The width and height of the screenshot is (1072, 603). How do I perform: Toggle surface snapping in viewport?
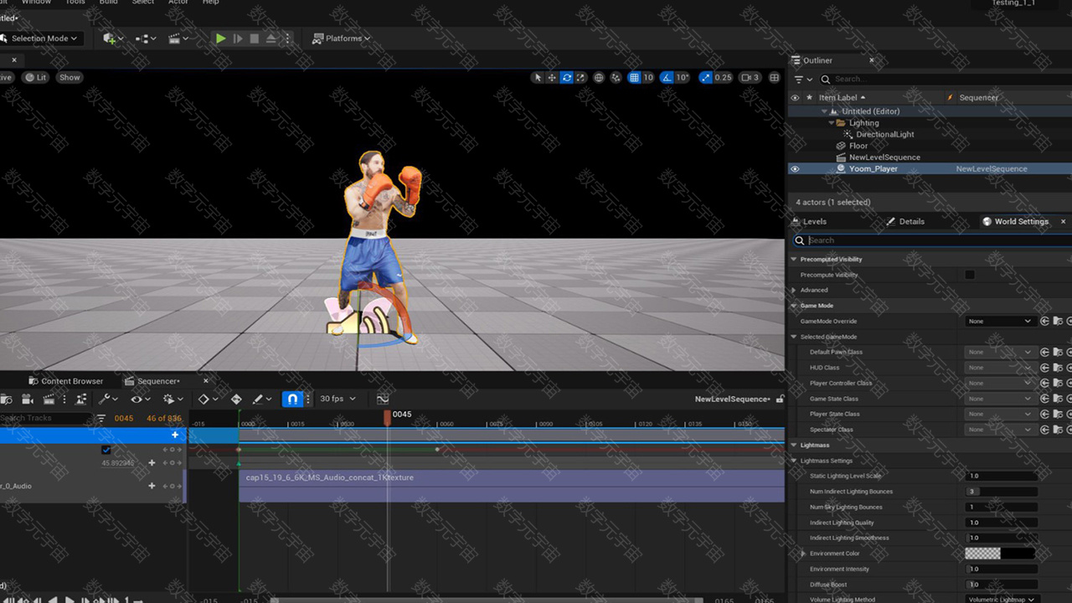pos(616,77)
